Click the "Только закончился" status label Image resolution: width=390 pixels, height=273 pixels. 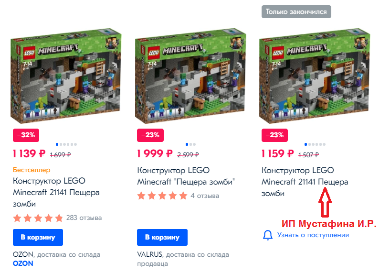[296, 11]
